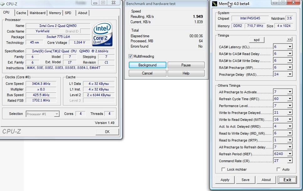This screenshot has height=191, width=303.
Task: Click the Background button
Action: [148, 65]
